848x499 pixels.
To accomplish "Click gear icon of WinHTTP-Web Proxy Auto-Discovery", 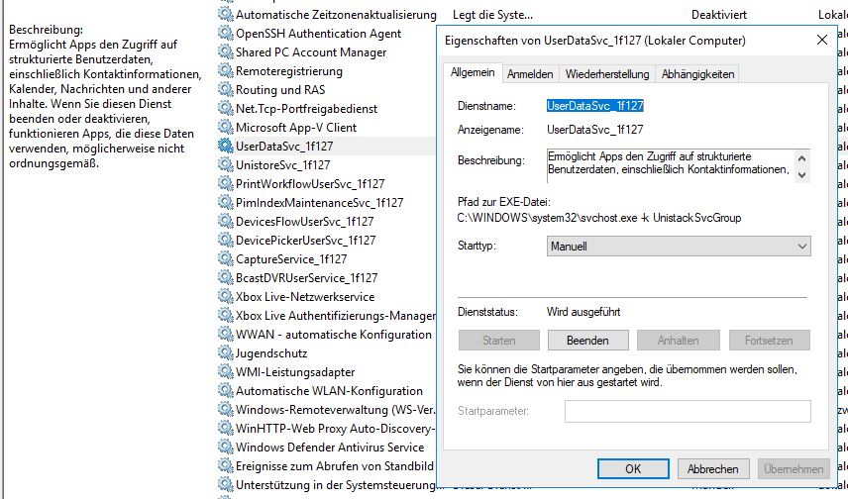I will [225, 428].
